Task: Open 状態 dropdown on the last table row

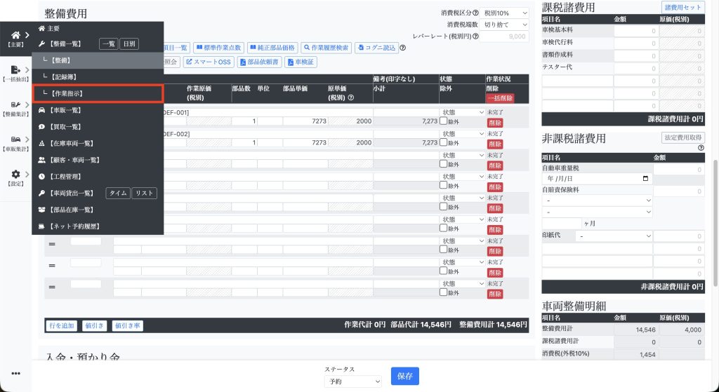Action: pyautogui.click(x=463, y=283)
